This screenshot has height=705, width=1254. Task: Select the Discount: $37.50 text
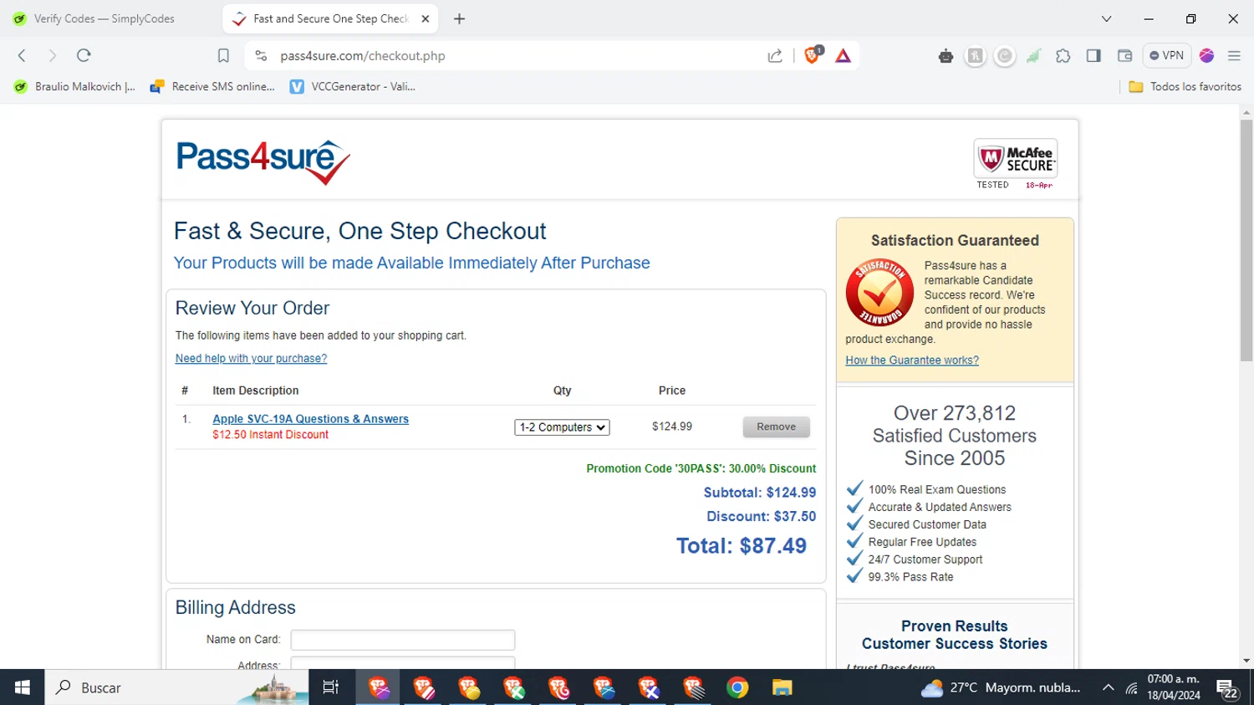(762, 517)
